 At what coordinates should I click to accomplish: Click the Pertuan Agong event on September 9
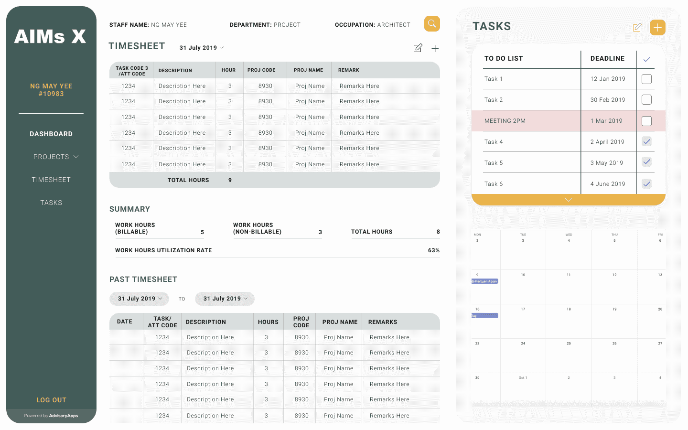coord(485,281)
